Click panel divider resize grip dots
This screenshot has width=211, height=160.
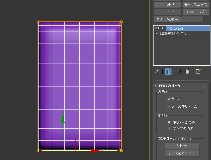tap(181, 81)
